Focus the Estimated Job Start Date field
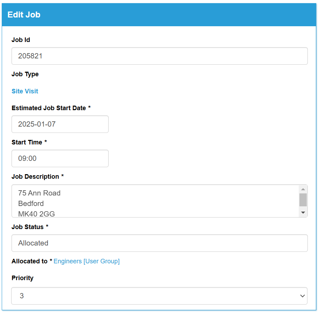 pos(60,124)
